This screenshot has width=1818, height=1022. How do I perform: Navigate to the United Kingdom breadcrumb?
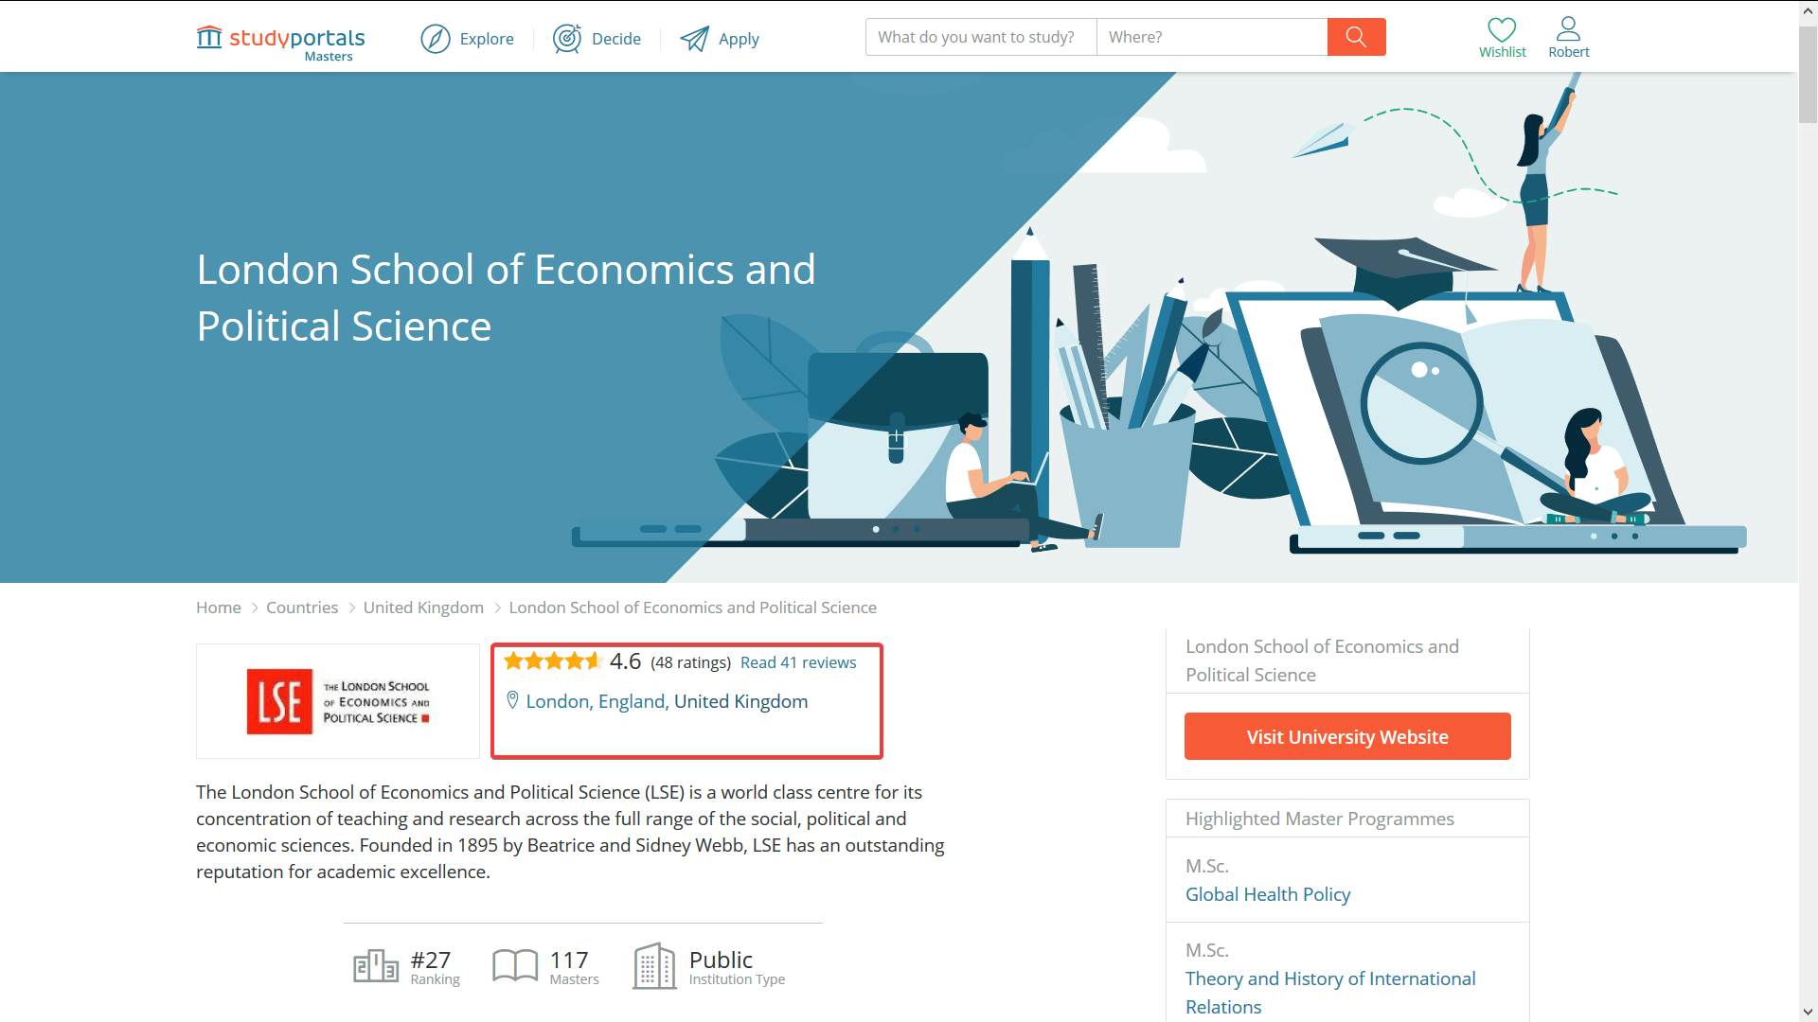[x=422, y=607]
